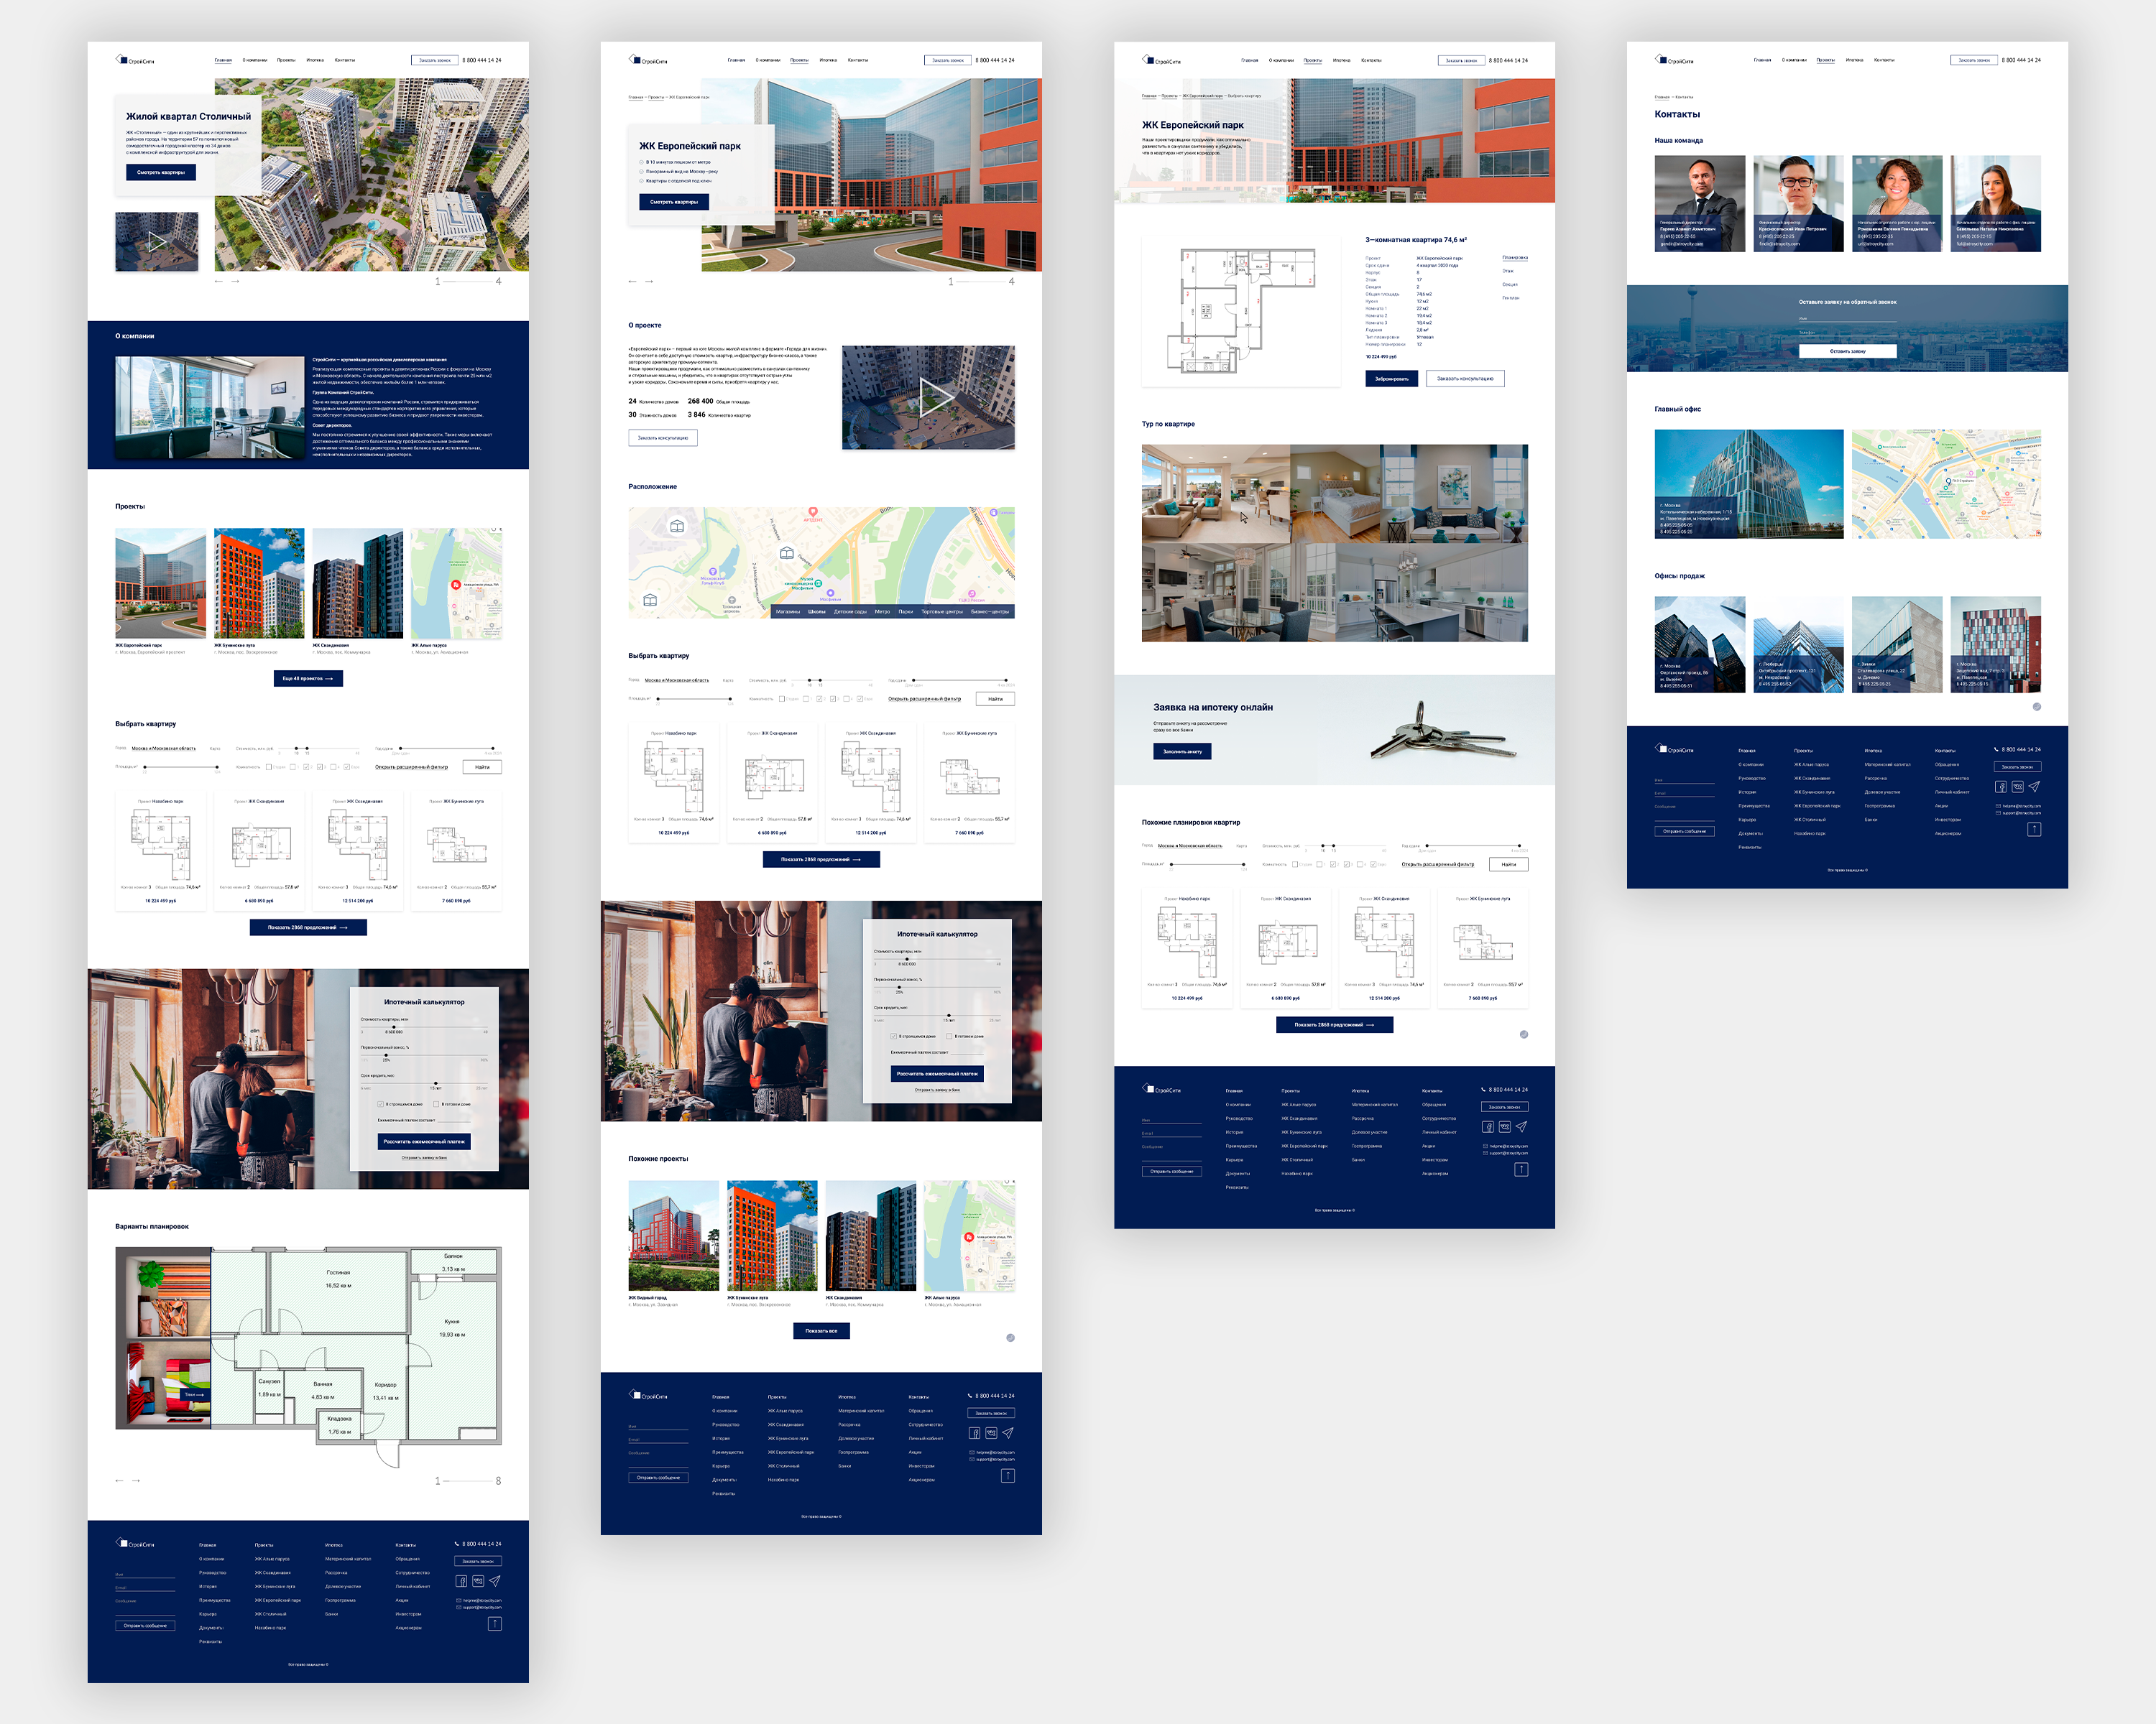Select Метро tab on Расположение map

coord(882,611)
